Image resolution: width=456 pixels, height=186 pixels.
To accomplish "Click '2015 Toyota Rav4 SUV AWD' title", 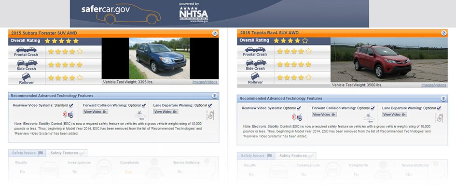I will (x=269, y=33).
